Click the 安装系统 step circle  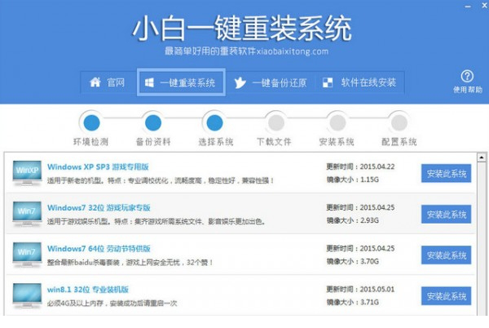coord(337,122)
